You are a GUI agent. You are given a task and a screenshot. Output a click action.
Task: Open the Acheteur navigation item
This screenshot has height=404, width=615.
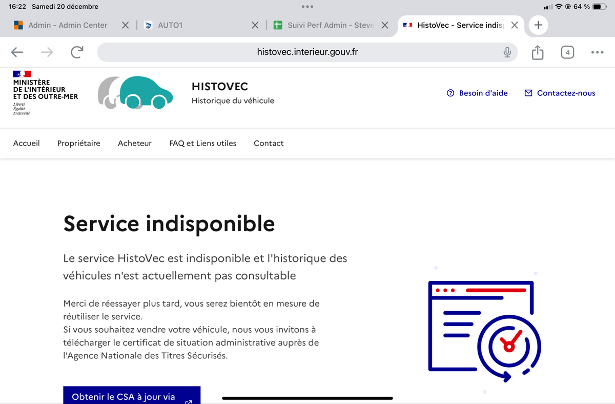tap(135, 143)
